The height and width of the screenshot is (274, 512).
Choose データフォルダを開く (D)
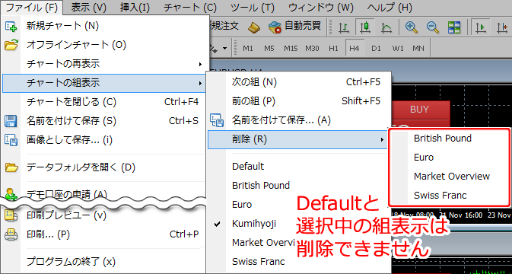tap(103, 168)
